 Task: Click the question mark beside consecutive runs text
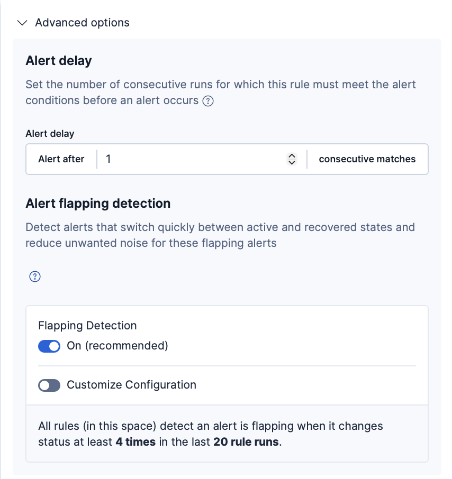point(207,100)
